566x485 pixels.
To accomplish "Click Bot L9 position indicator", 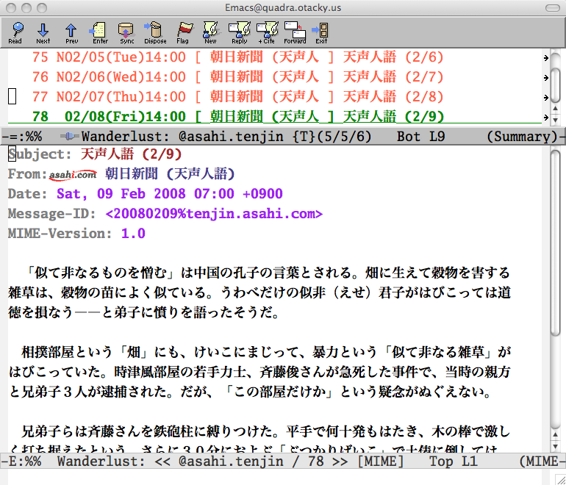I will (x=421, y=137).
